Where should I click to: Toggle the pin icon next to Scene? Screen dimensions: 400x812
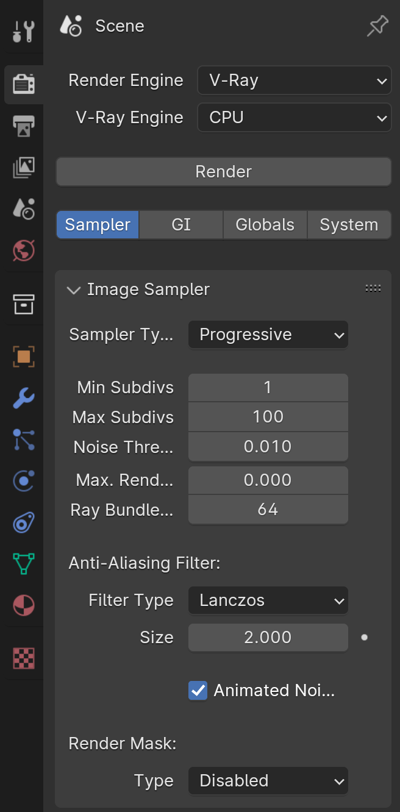point(377,26)
